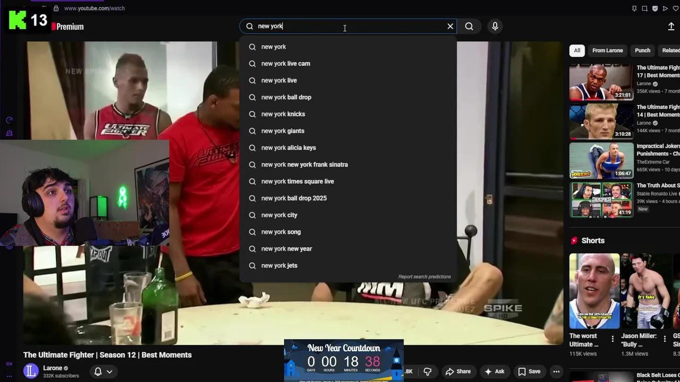
Task: Expand the notification settings chevron
Action: (x=109, y=371)
